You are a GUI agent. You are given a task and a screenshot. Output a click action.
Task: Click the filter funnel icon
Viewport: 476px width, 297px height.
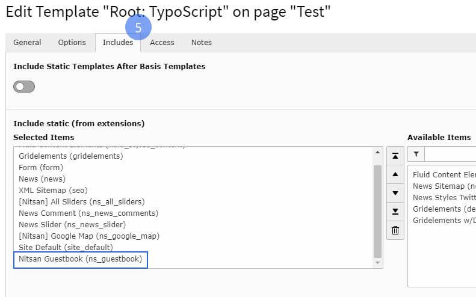coord(416,155)
